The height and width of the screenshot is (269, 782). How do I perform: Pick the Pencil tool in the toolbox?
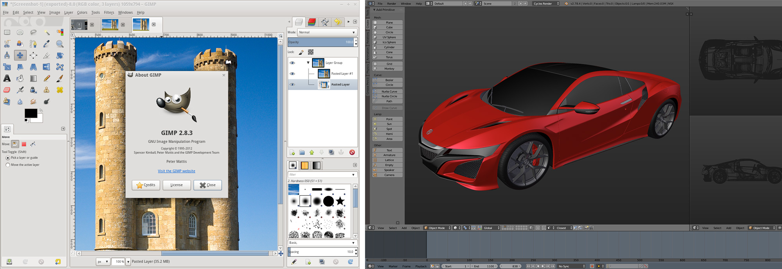47,78
